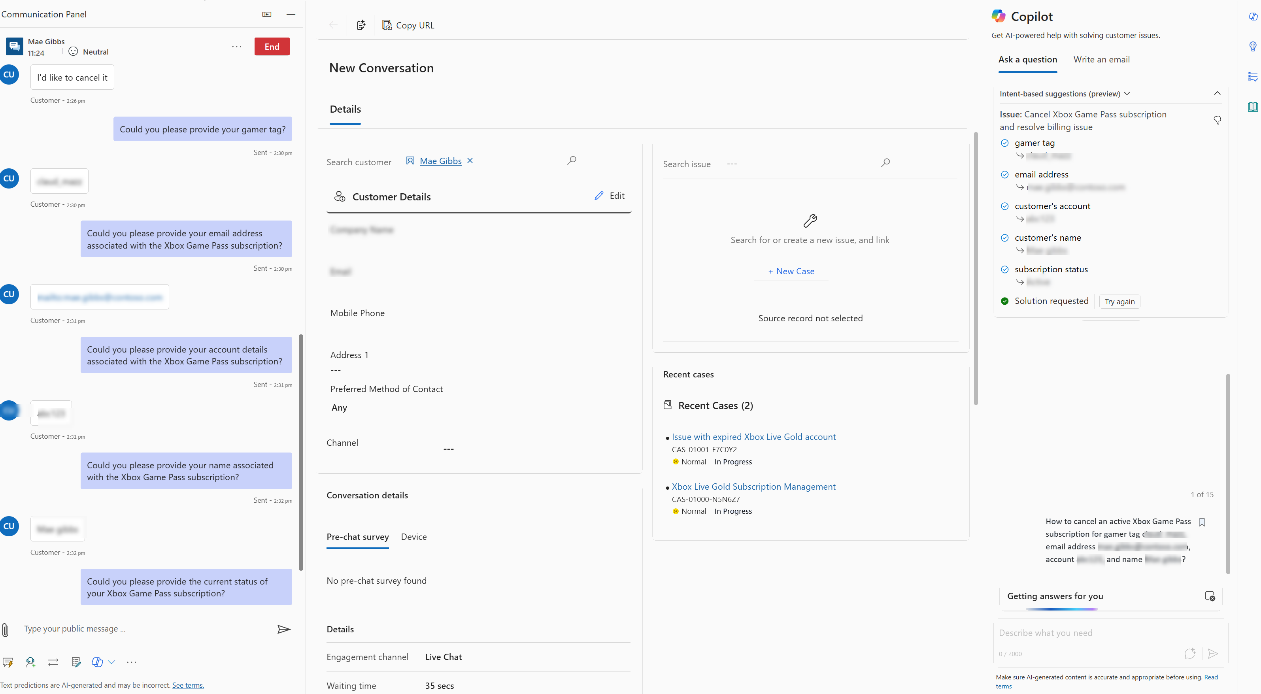The image size is (1261, 694).
Task: Click the transfer conversation arrows icon
Action: 53,662
